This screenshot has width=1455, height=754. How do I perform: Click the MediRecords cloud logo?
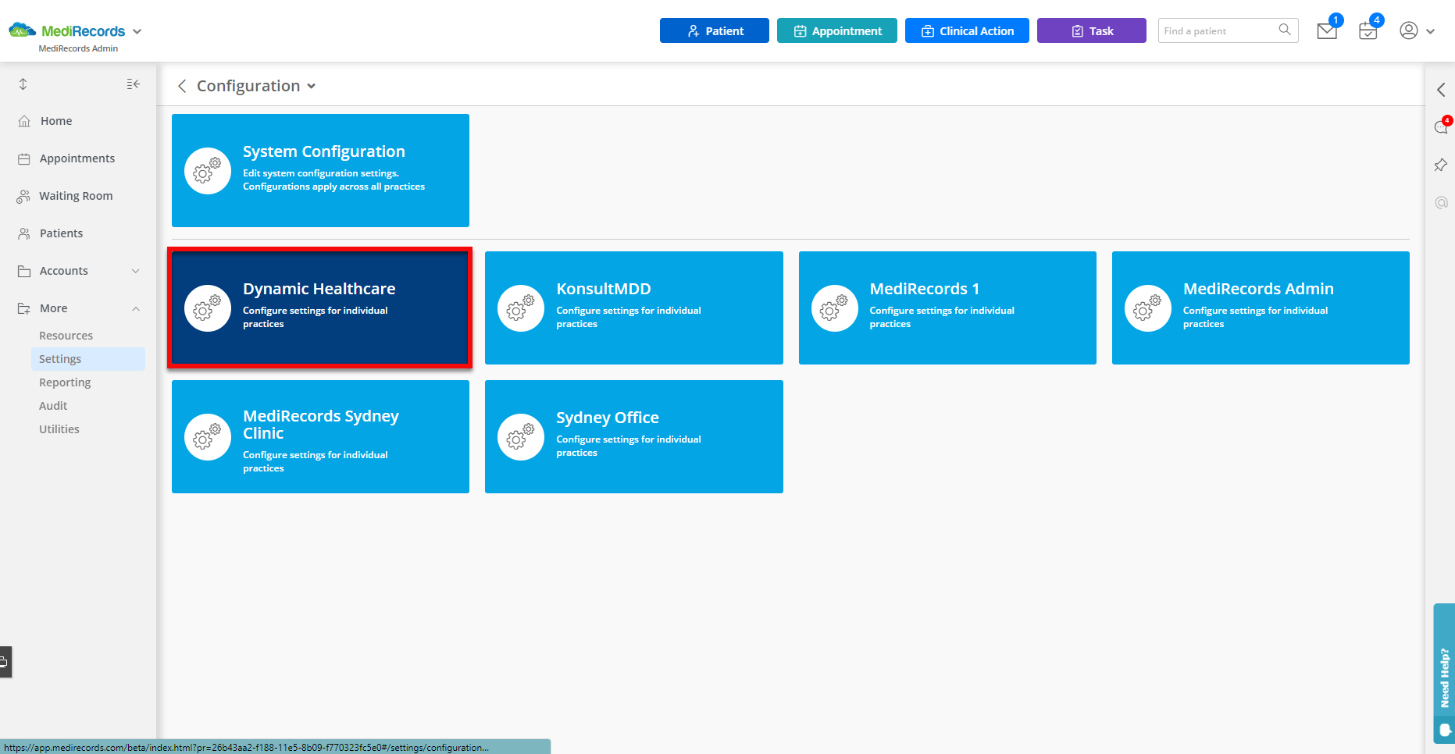pos(23,30)
